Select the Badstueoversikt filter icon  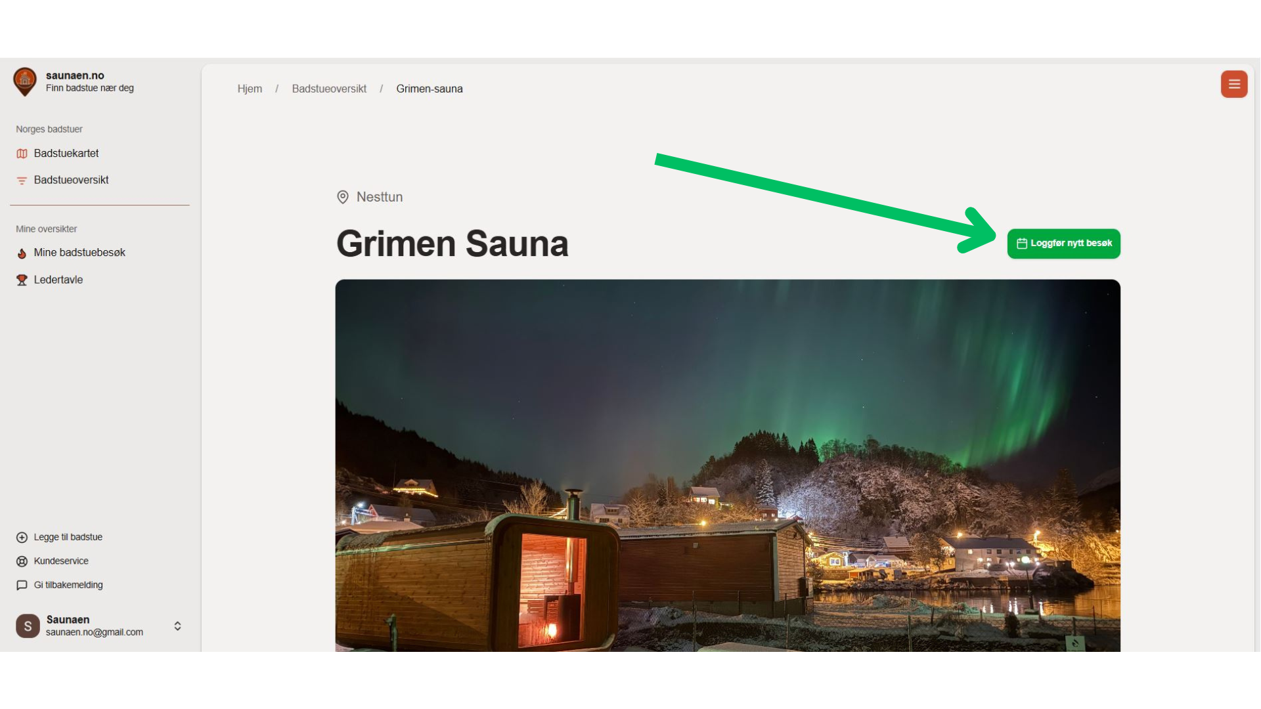pyautogui.click(x=22, y=181)
